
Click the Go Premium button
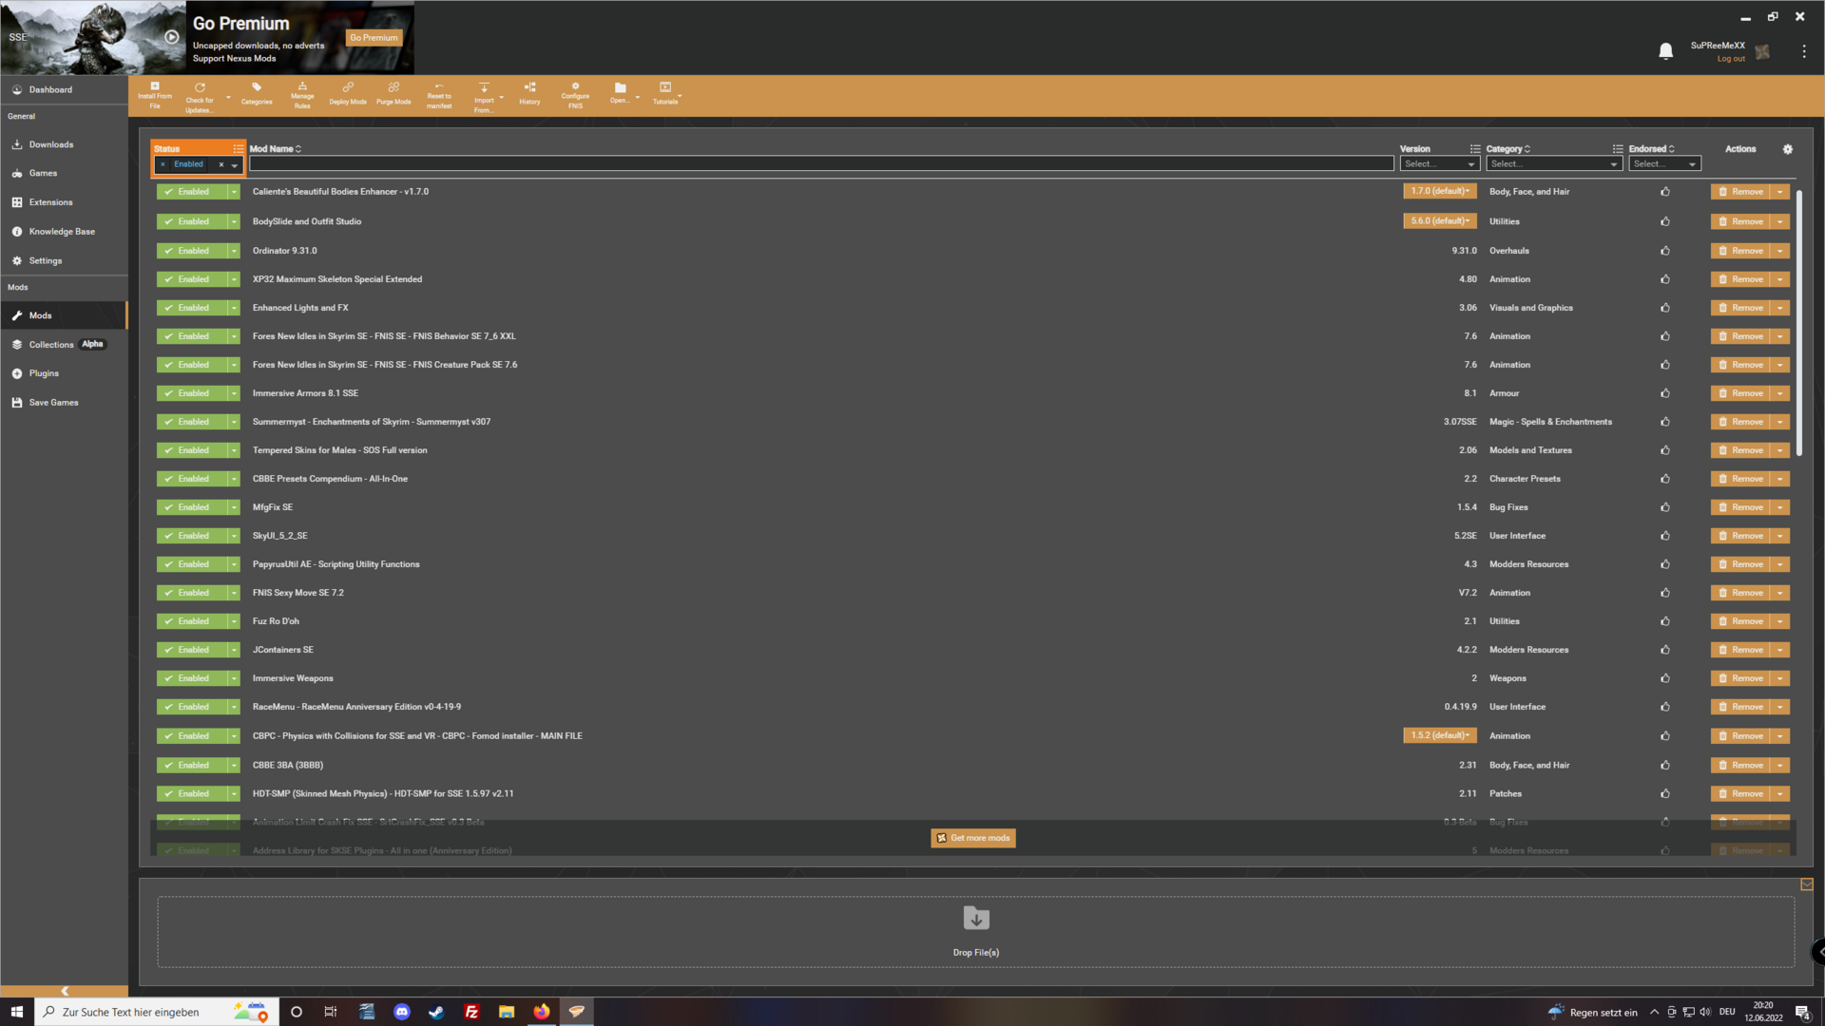click(374, 38)
